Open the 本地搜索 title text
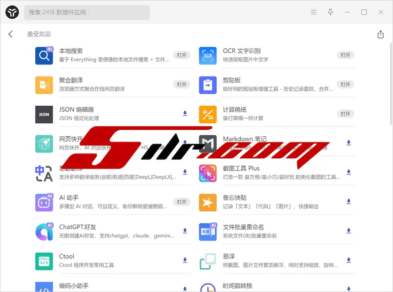The height and width of the screenshot is (292, 393). tap(71, 51)
